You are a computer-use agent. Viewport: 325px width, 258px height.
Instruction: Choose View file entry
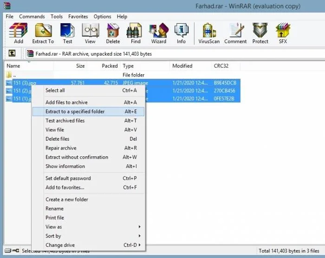click(89, 130)
